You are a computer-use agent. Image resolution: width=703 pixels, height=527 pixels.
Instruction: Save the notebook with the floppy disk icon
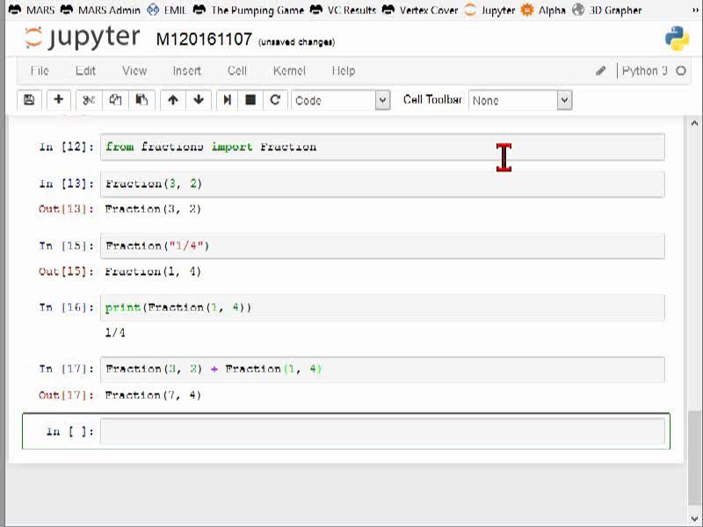click(29, 100)
